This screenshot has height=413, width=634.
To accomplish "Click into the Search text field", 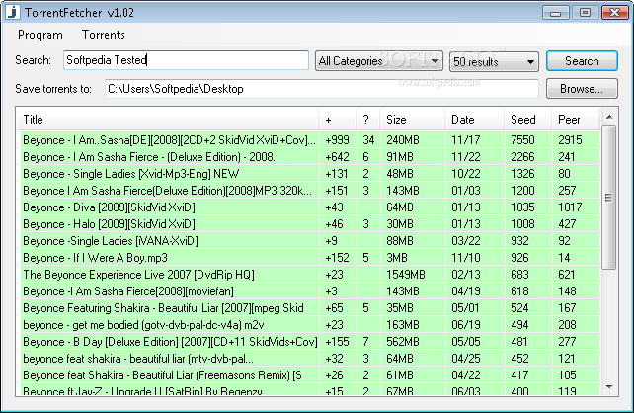I will [186, 60].
